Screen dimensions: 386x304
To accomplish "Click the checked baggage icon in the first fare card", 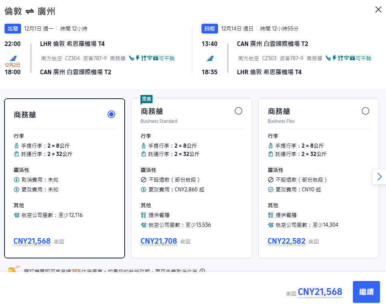I will [x=17, y=154].
